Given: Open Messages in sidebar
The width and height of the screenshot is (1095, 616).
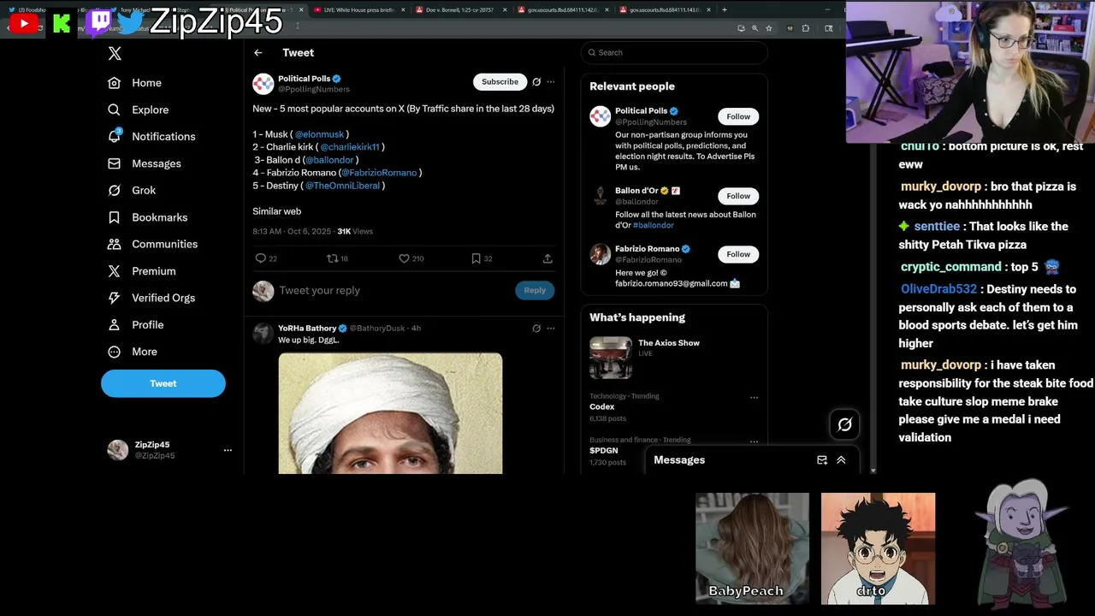Looking at the screenshot, I should click(x=157, y=163).
